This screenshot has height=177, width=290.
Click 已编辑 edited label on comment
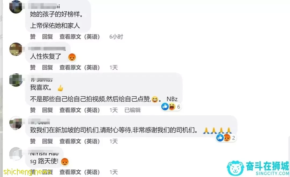pyautogui.click(x=132, y=110)
